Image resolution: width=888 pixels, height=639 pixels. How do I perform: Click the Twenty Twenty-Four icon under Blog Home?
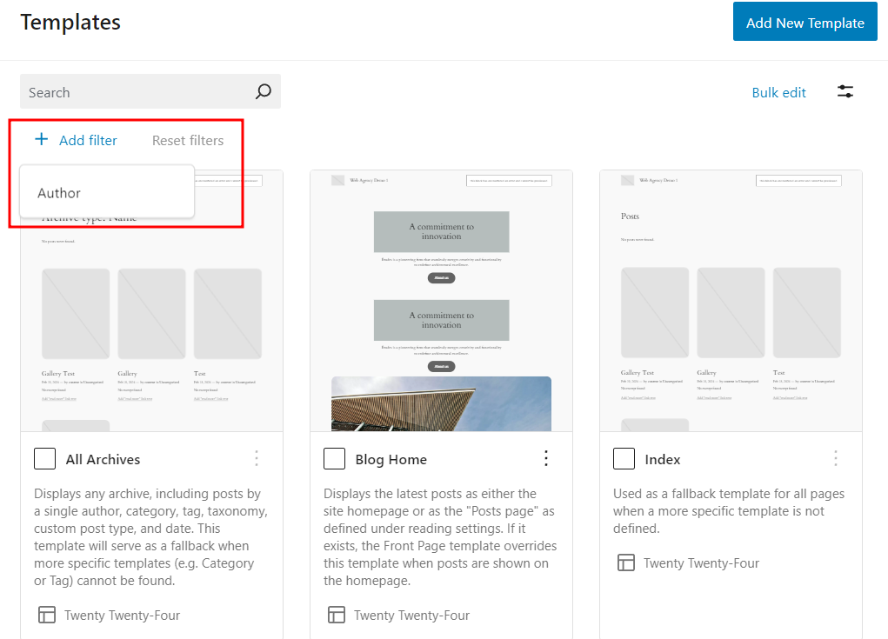click(x=336, y=615)
